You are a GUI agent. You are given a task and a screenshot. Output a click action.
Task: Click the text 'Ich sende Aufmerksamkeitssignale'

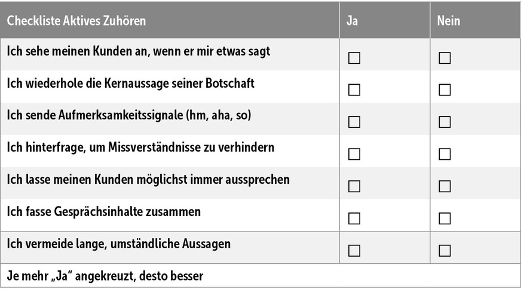click(129, 115)
